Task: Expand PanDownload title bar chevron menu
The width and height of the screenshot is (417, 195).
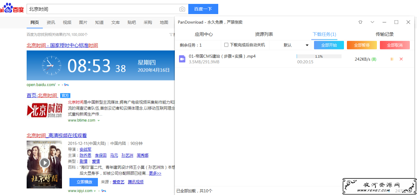Action: click(372, 22)
